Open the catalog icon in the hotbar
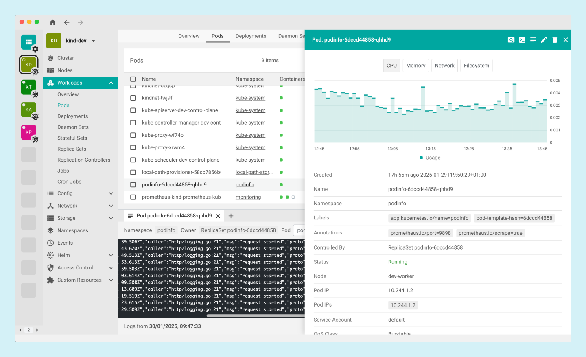This screenshot has height=357, width=586. point(28,42)
